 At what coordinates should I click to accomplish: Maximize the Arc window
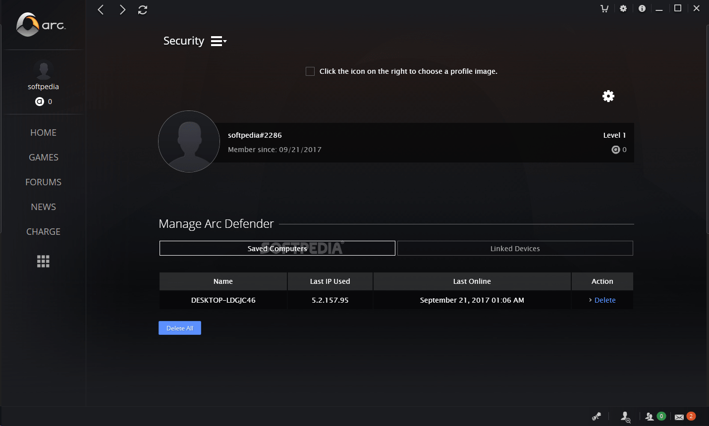coord(678,8)
